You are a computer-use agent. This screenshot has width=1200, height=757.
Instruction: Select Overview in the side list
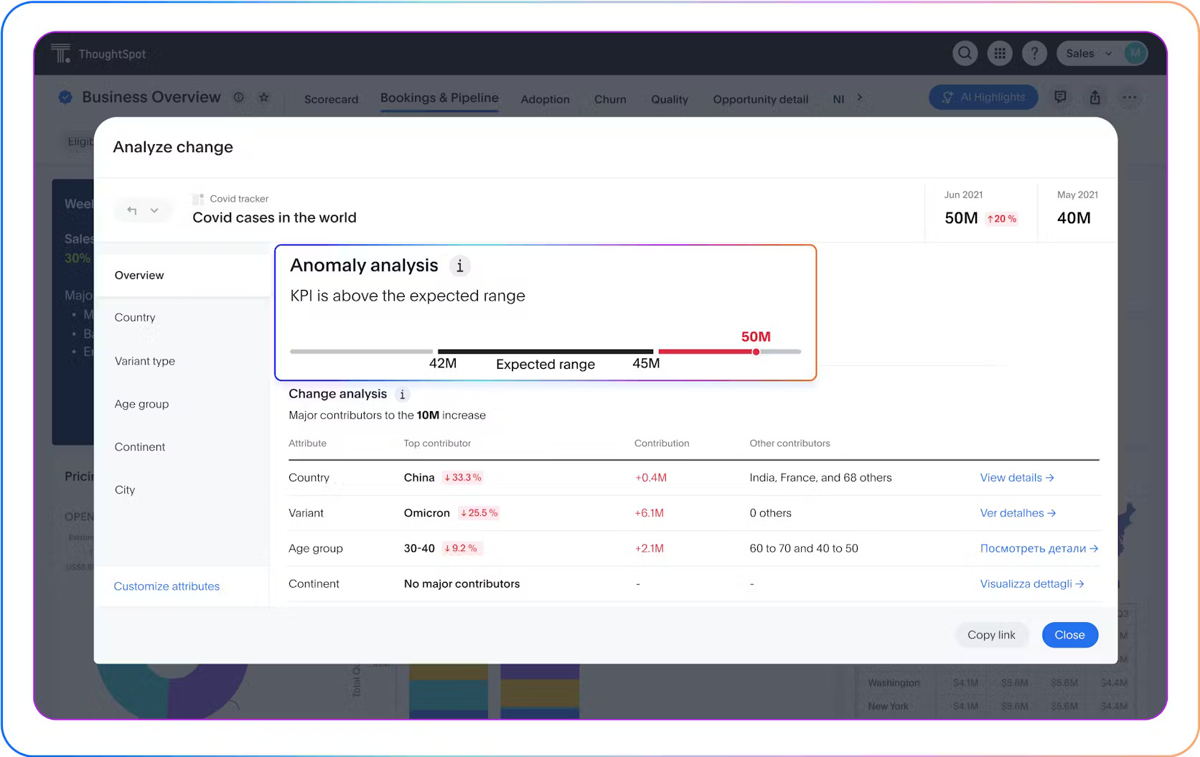click(x=139, y=276)
